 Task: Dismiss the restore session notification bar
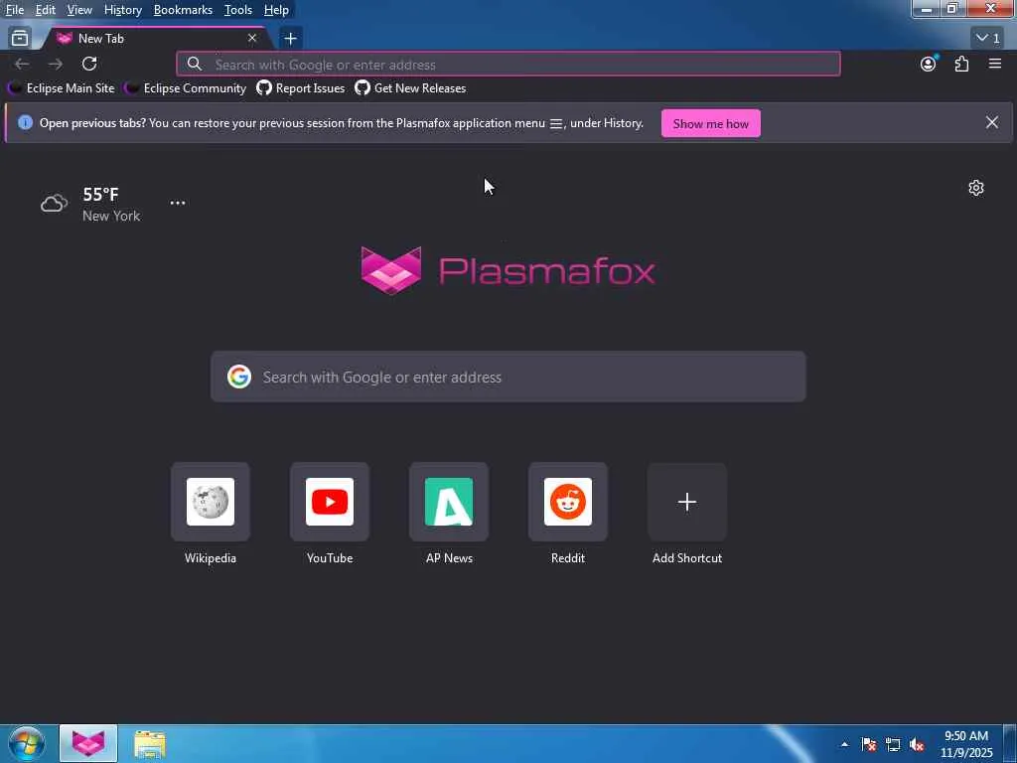(x=992, y=122)
